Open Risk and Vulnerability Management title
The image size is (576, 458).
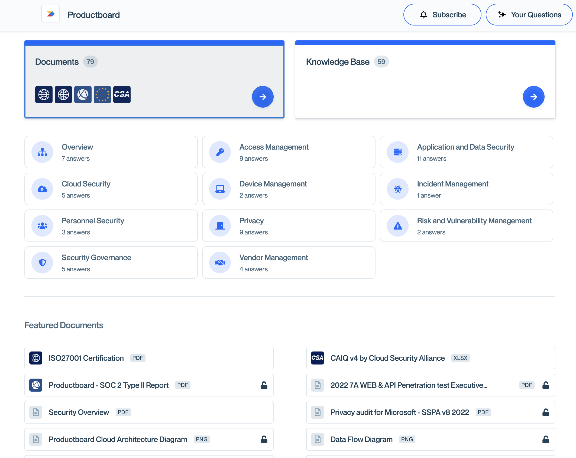474,221
